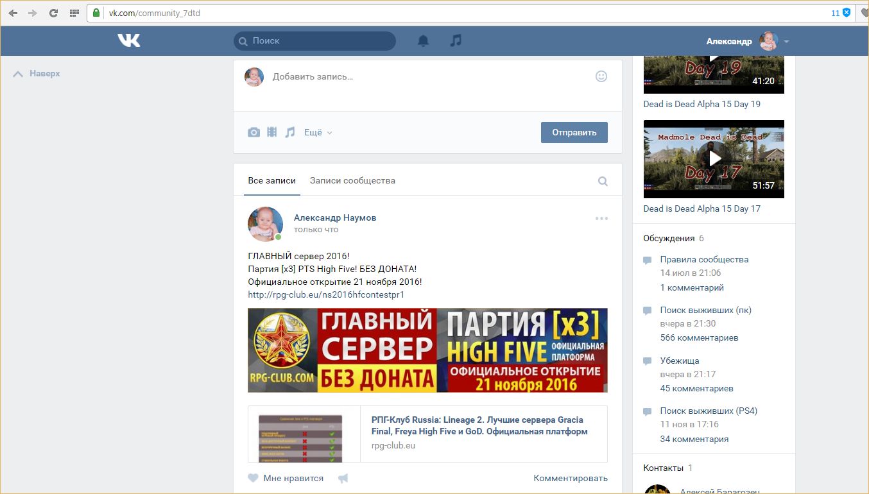869x494 pixels.
Task: Open post options three-dots menu
Action: pos(601,218)
